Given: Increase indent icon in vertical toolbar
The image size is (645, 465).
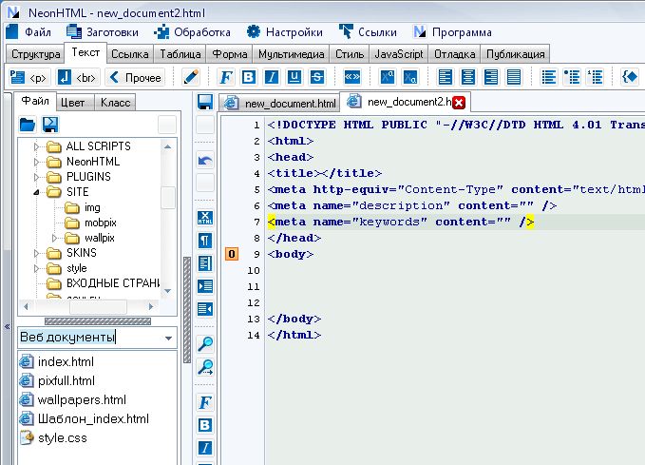Looking at the screenshot, I should pos(205,286).
